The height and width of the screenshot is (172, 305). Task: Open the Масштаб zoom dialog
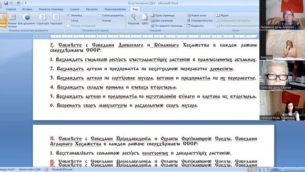tap(133, 19)
